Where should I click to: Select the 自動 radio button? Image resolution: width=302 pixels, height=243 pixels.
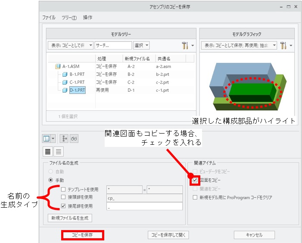coord(51,171)
